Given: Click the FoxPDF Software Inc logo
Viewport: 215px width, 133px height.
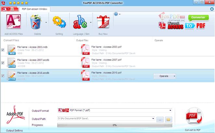Looking at the screenshot, I should (172, 17).
